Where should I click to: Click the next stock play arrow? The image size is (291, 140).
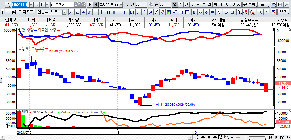tap(90, 5)
